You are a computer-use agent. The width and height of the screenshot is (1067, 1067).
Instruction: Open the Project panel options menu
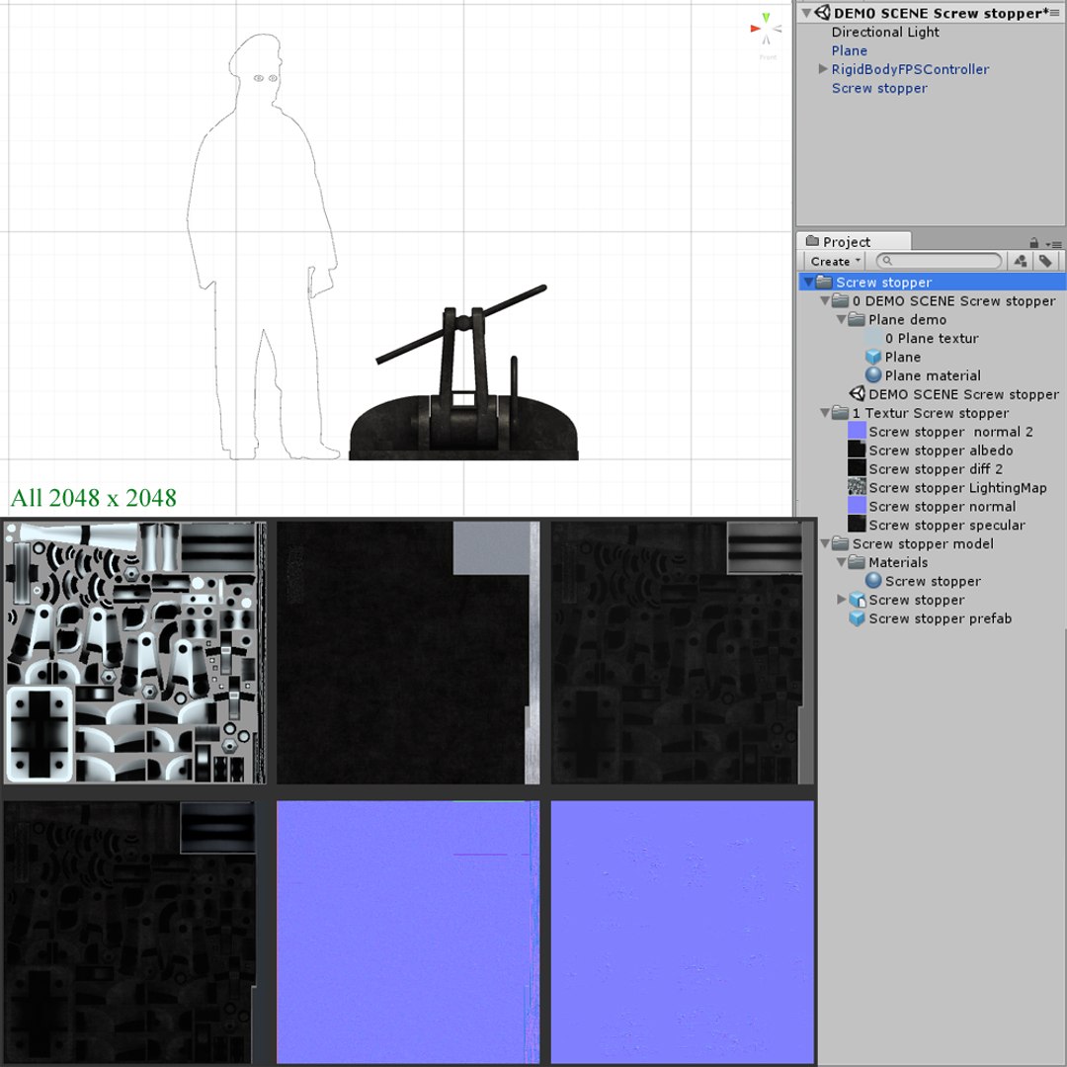coord(1055,244)
